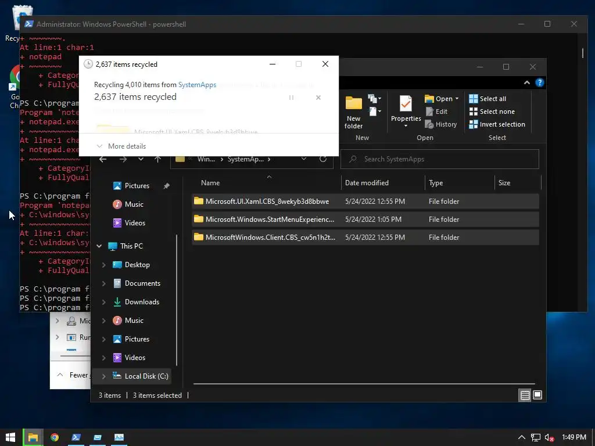Expand the Local Disk (C:) node
This screenshot has width=595, height=446.
(103, 376)
